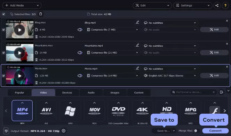Expand MP4 presets with caret
231x136 pixels.
tap(22, 103)
